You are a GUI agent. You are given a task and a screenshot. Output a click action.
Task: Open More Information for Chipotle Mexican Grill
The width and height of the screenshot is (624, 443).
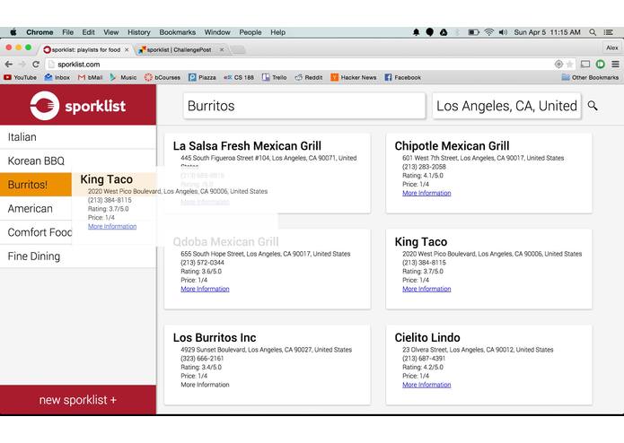click(x=426, y=193)
